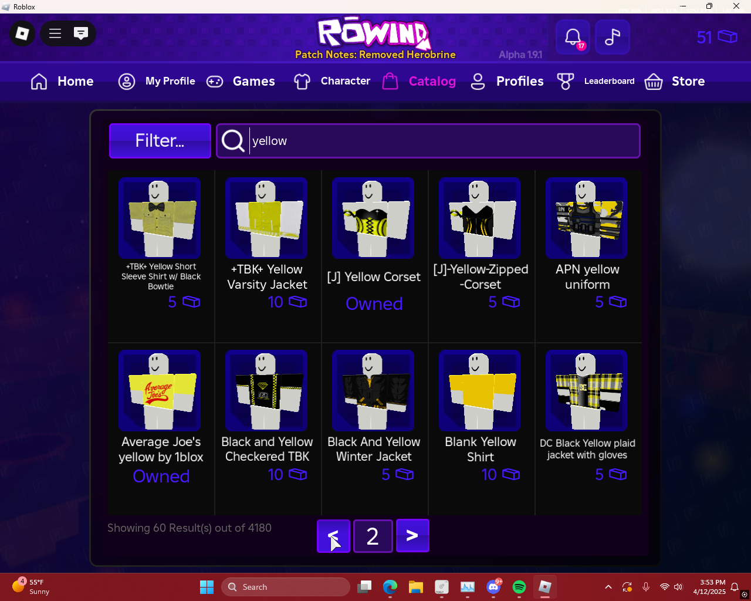The width and height of the screenshot is (751, 601).
Task: Select the DC Black Yellow plaid jacket thumbnail
Action: [587, 390]
